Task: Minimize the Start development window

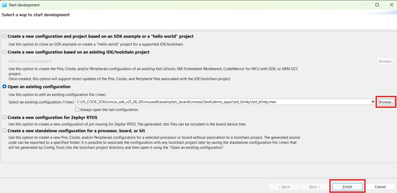Action: coord(363,5)
